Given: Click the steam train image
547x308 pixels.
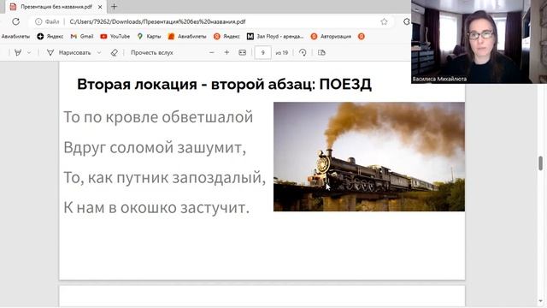Looking at the screenshot, I should tap(369, 157).
